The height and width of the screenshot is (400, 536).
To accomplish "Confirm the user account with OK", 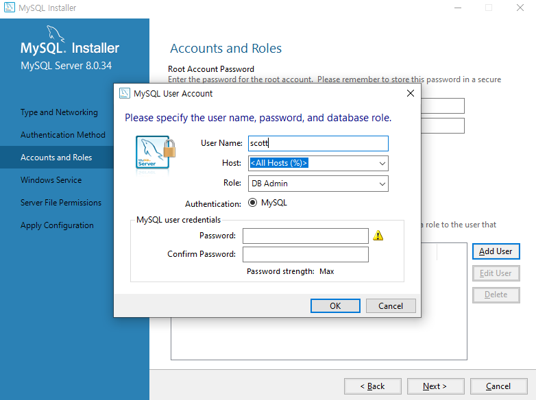I will pyautogui.click(x=335, y=305).
